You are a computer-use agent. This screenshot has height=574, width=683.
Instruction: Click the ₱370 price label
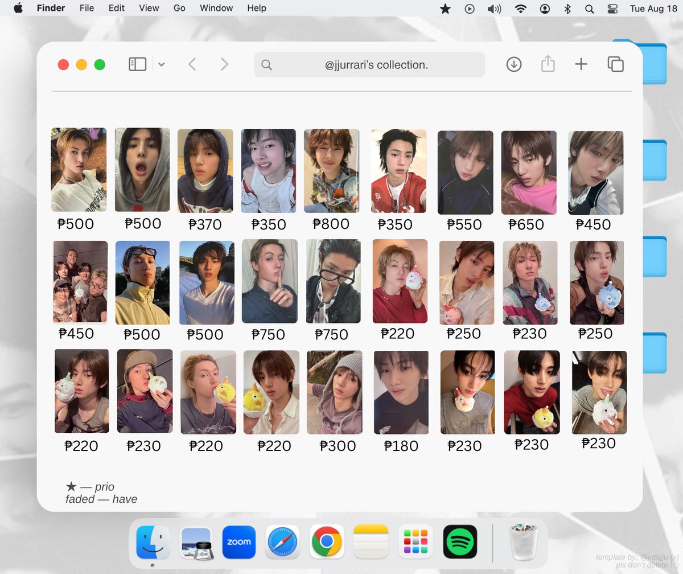(x=205, y=224)
